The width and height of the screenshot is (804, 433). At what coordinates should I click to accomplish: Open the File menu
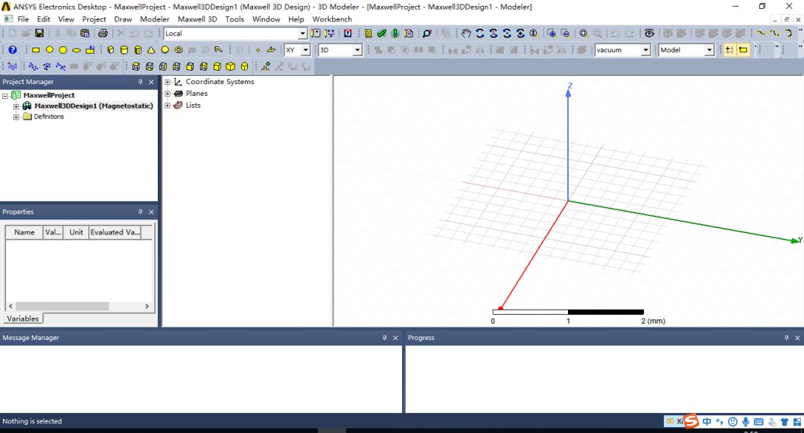pyautogui.click(x=23, y=19)
